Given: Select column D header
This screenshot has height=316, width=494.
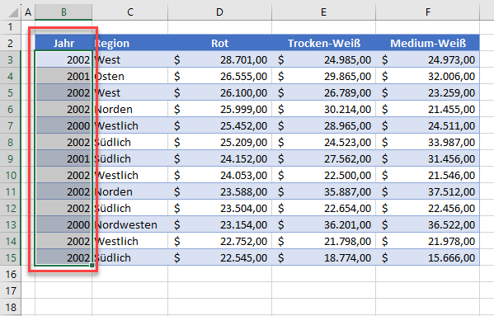Looking at the screenshot, I should point(219,12).
